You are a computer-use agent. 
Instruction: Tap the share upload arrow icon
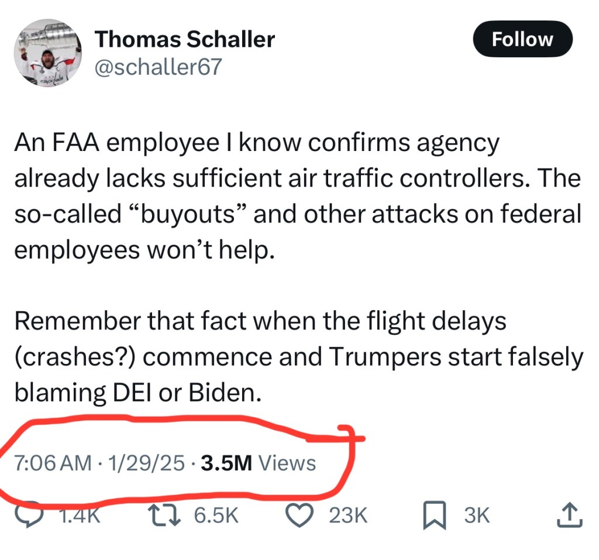click(x=569, y=515)
